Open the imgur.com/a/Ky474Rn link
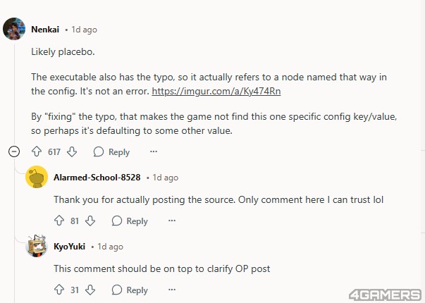Viewport: 425px width, 303px height. 216,91
